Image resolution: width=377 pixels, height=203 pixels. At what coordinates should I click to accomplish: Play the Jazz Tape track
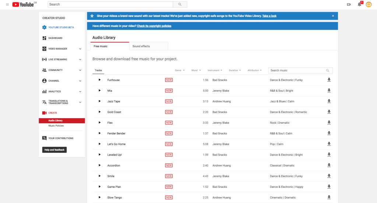coord(99,101)
